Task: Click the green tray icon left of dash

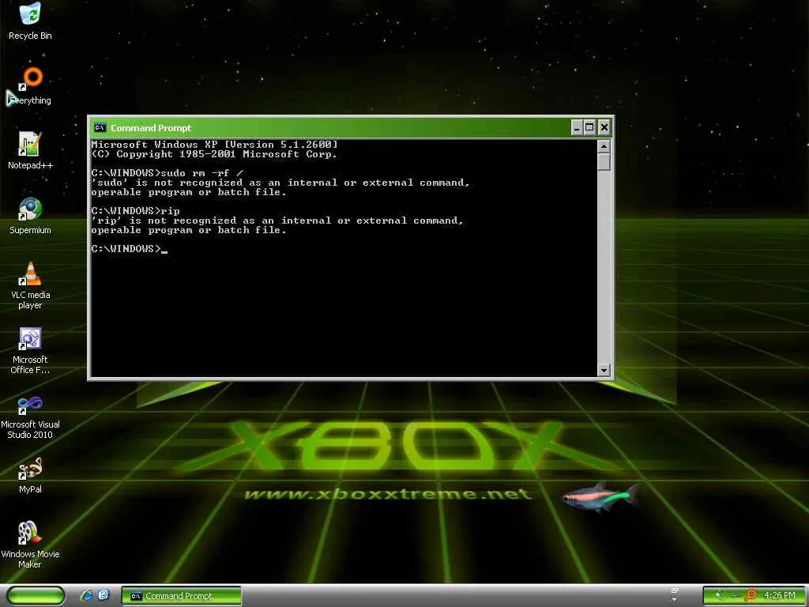Action: coord(717,595)
